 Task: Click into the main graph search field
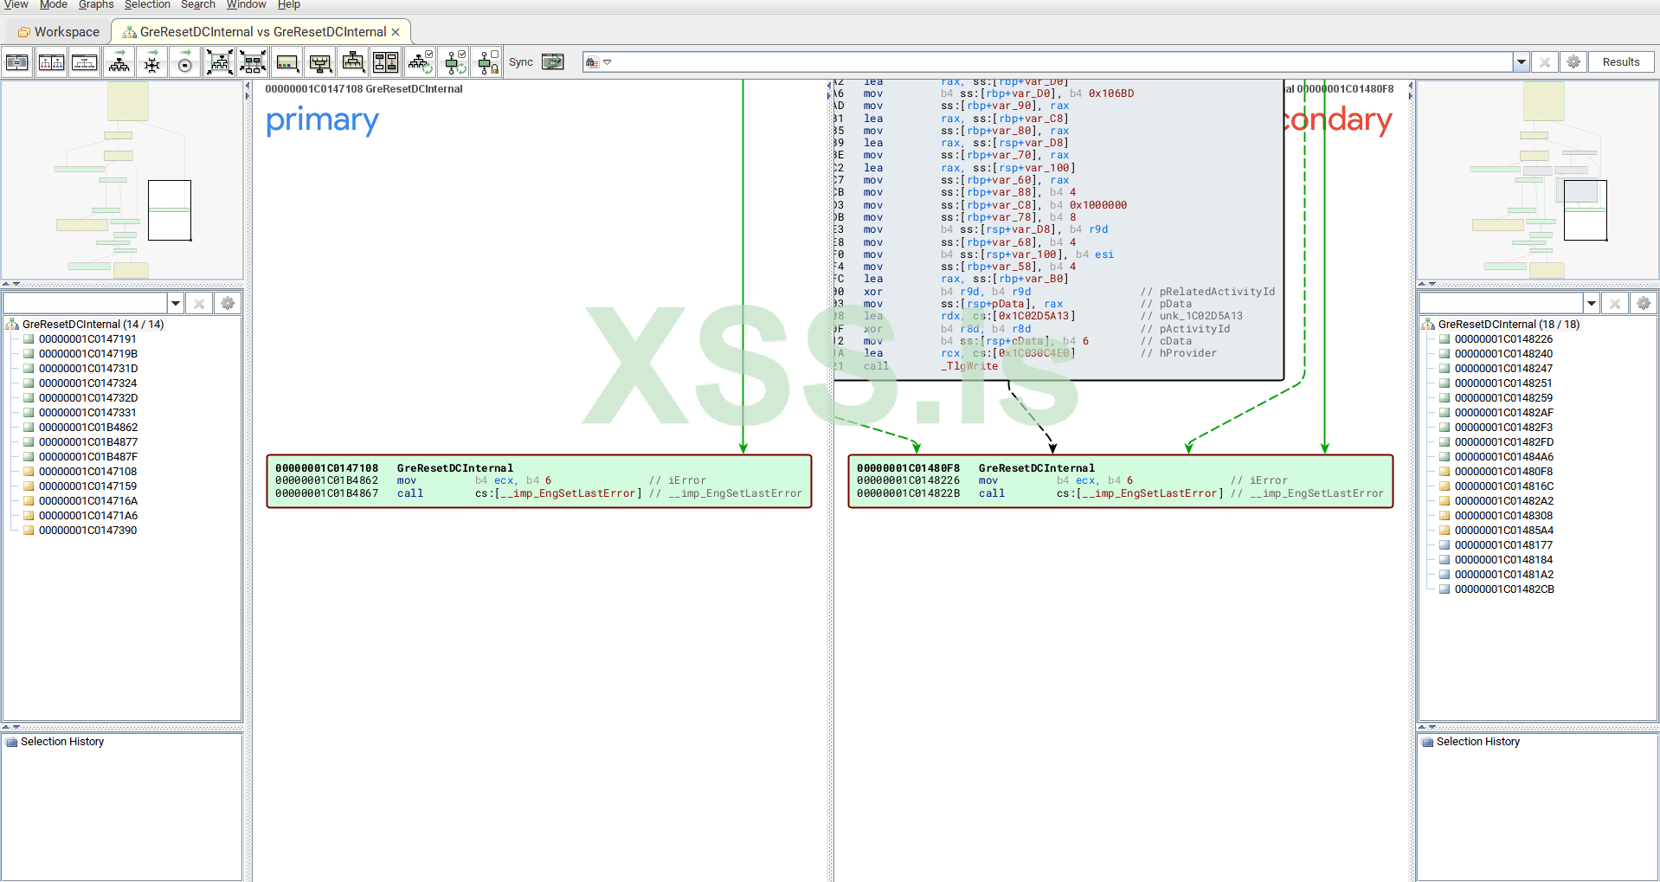coord(1063,62)
